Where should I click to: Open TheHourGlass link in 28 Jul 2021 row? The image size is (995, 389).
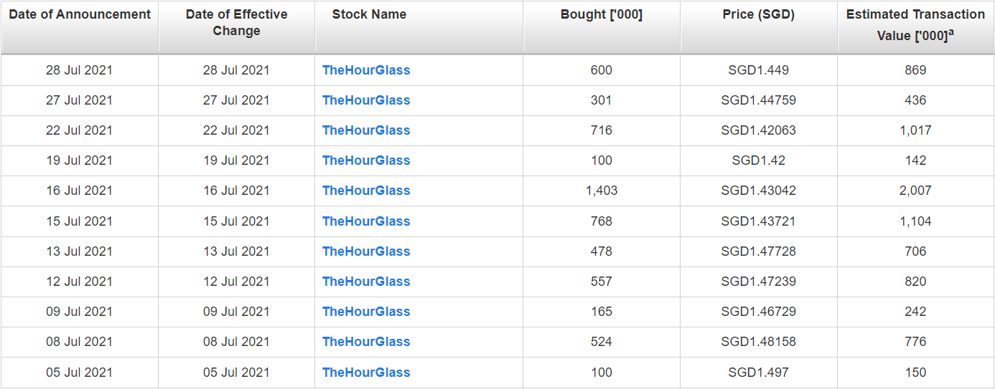366,70
